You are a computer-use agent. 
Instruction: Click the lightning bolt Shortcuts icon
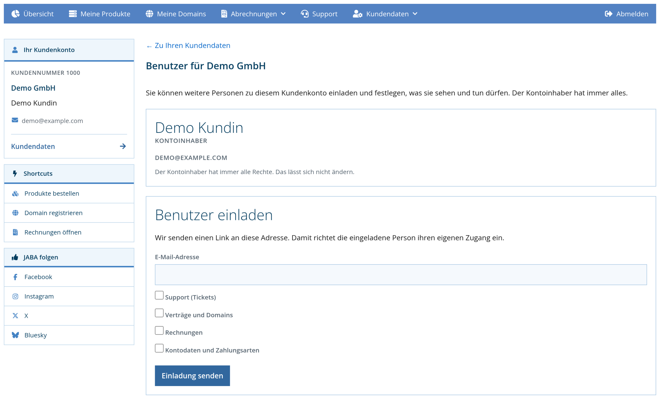(15, 174)
